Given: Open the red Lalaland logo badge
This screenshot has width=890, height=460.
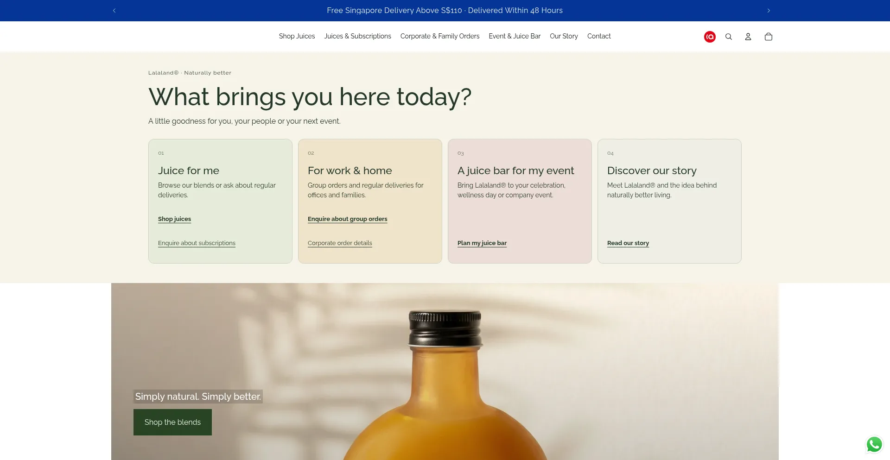Looking at the screenshot, I should tap(710, 37).
